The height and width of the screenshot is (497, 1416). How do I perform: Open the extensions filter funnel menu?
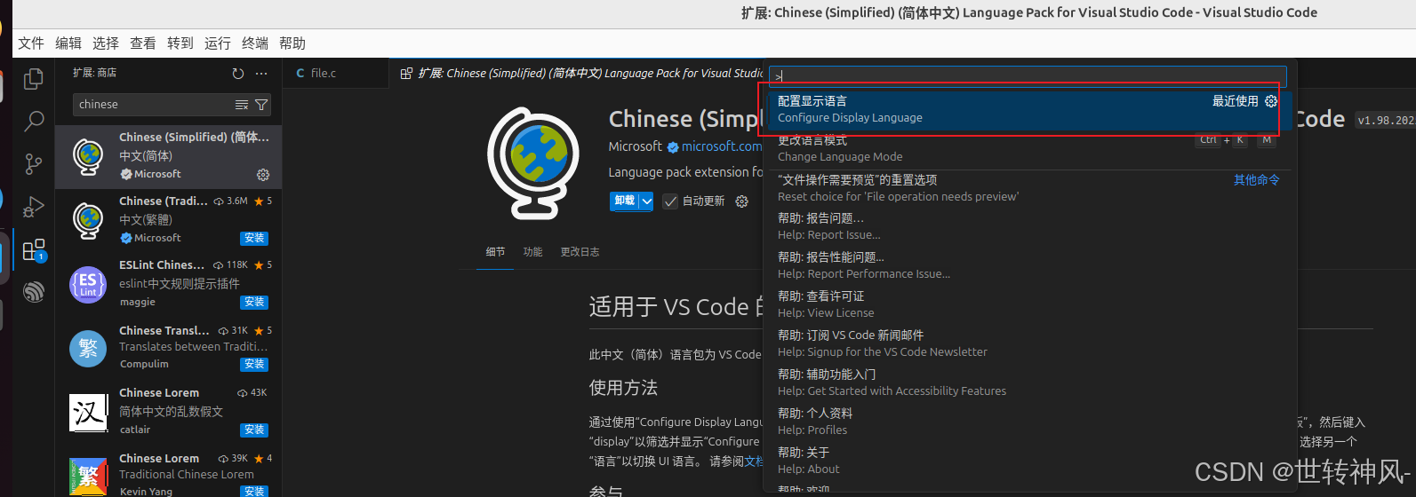(x=261, y=105)
